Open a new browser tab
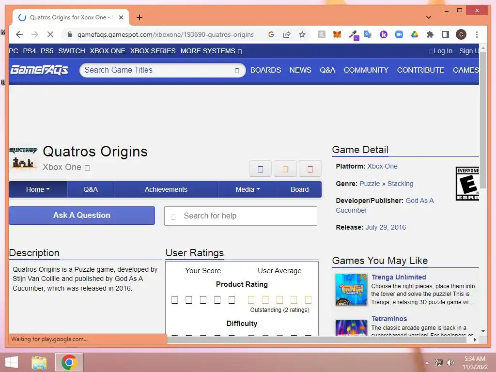Viewport: 496px width, 372px height. click(139, 17)
